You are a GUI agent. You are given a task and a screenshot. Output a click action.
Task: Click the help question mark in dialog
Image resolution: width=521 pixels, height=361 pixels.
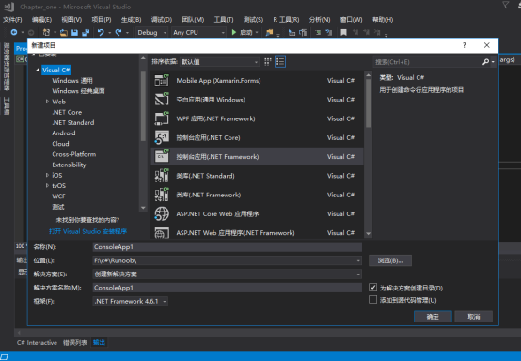tap(465, 45)
